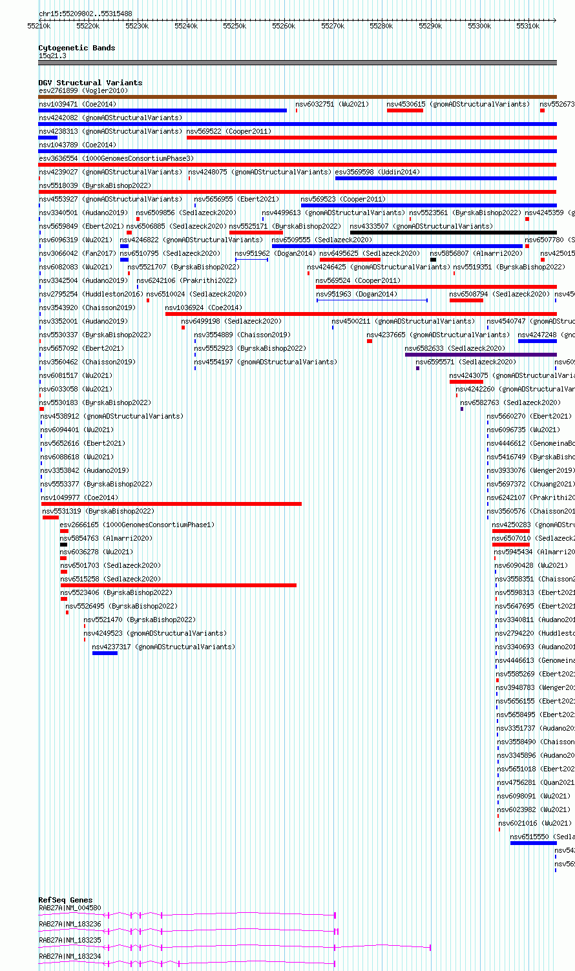Click the Cytogenetic Bands track title
This screenshot has width=575, height=971.
pyautogui.click(x=77, y=48)
